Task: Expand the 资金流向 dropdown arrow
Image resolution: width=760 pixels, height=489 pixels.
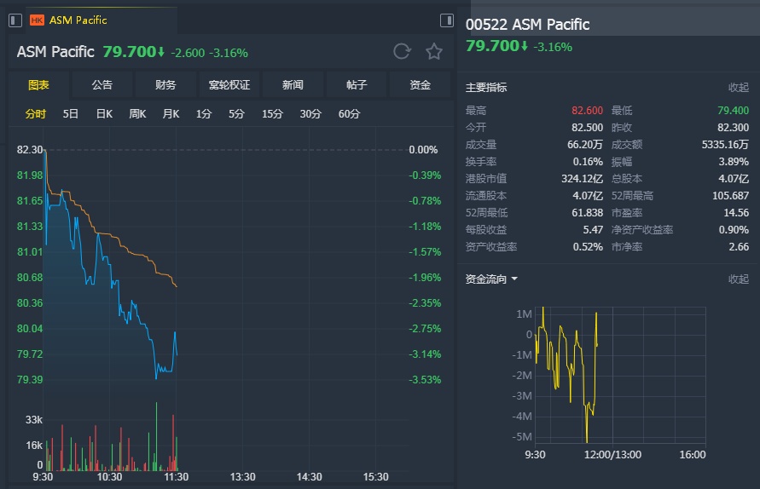Action: pos(514,279)
